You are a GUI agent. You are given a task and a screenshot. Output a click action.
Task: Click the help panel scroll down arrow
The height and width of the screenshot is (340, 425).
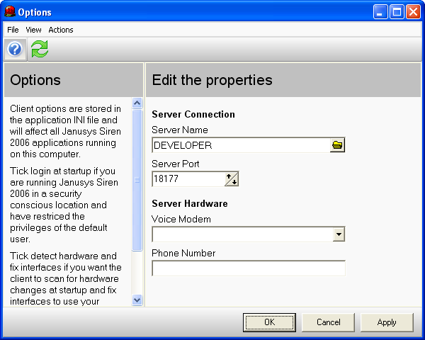tap(137, 300)
